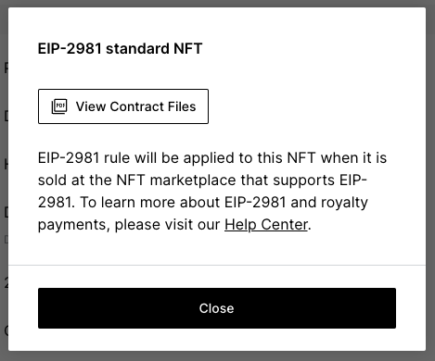The image size is (435, 361).
Task: Click 'Center' in the underlined link
Action: (x=284, y=224)
